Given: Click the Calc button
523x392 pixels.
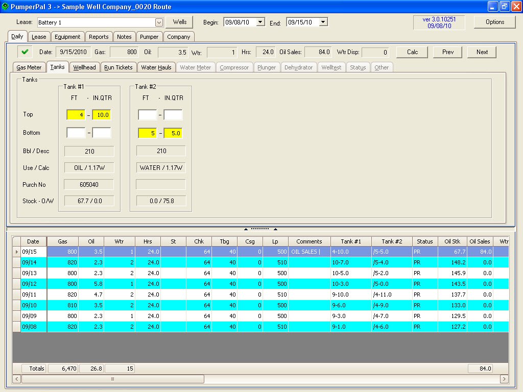Looking at the screenshot, I should pos(412,52).
